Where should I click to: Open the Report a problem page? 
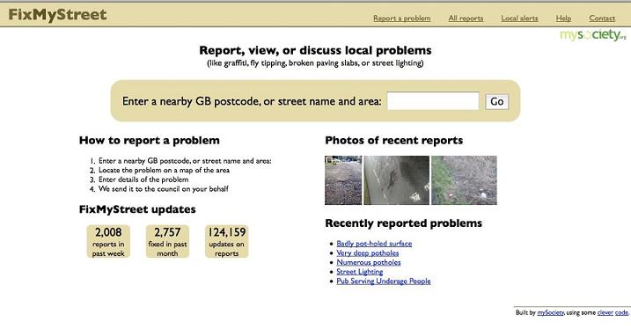(x=401, y=18)
